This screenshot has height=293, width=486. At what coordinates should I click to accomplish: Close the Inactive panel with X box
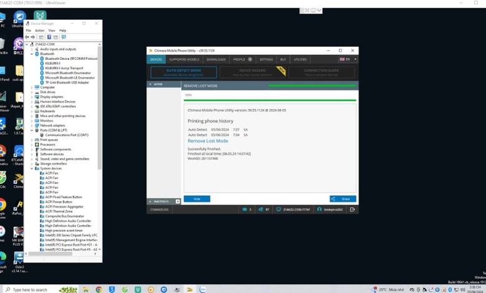(178, 201)
